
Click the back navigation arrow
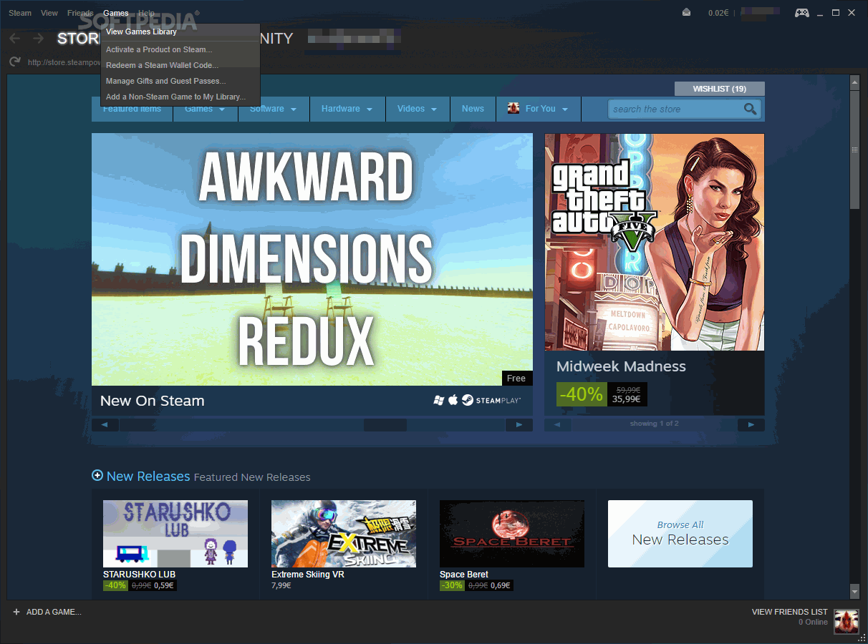(x=15, y=39)
